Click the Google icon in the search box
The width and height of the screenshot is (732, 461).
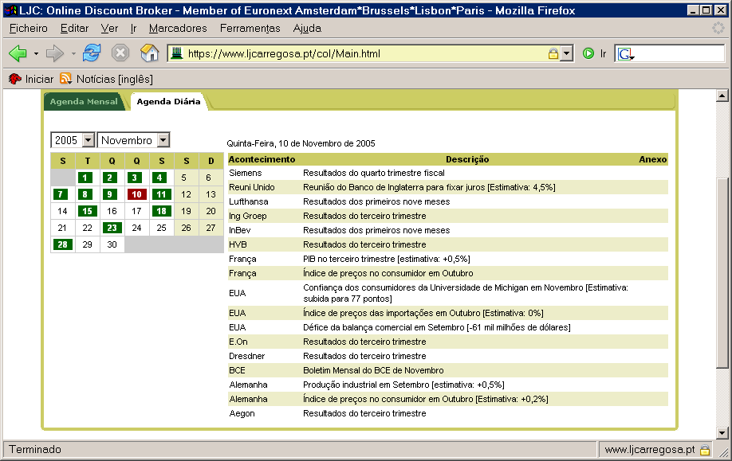pos(624,53)
